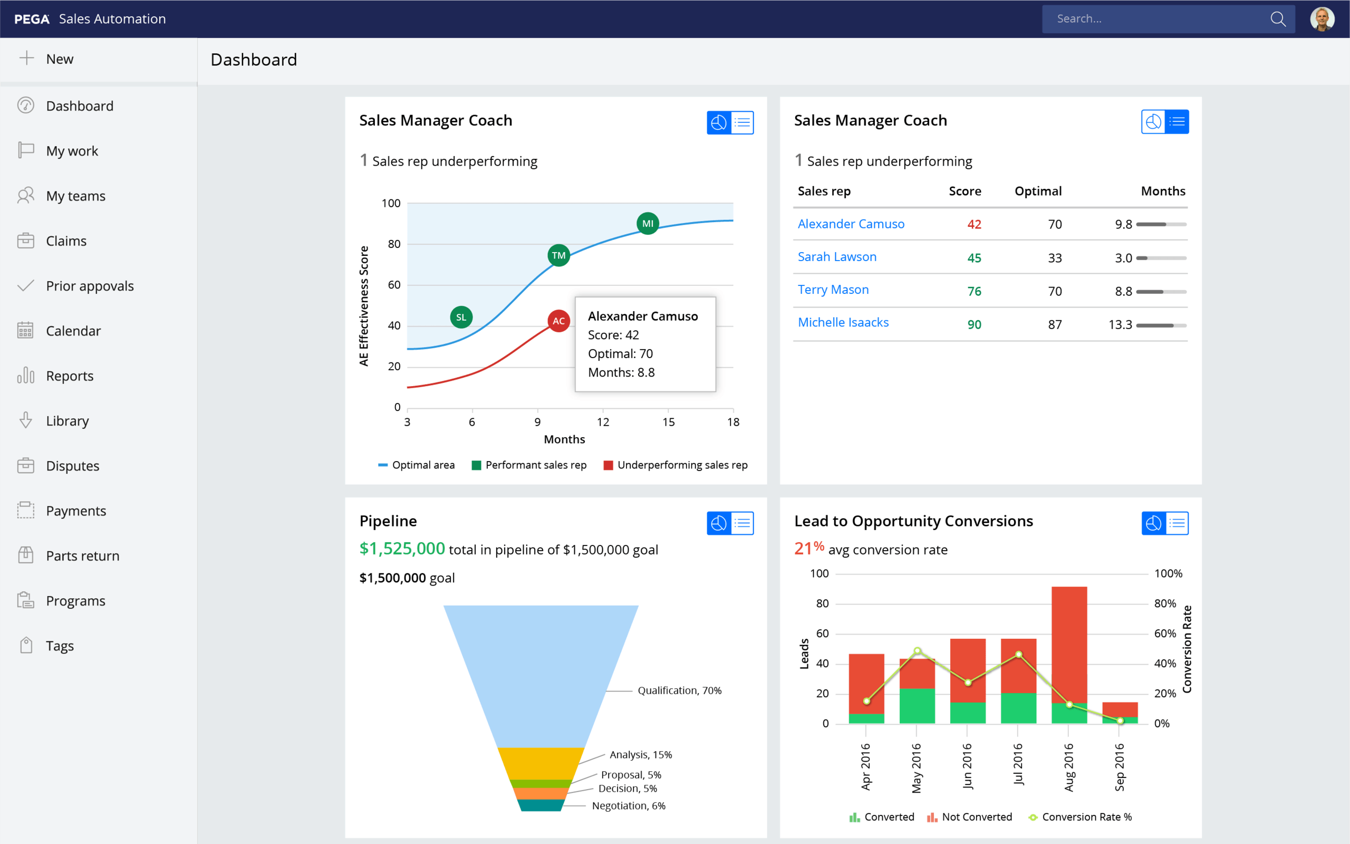Image resolution: width=1350 pixels, height=844 pixels.
Task: Switch Lead Conversions widget to list view
Action: coord(1177,523)
